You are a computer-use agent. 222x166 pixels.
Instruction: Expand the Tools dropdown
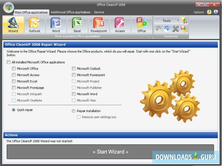(167, 20)
